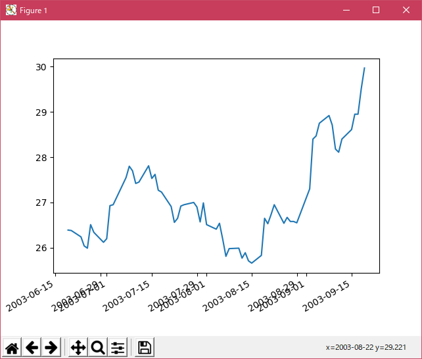Minimize the Figure 1 window
This screenshot has width=422, height=359.
pyautogui.click(x=346, y=11)
